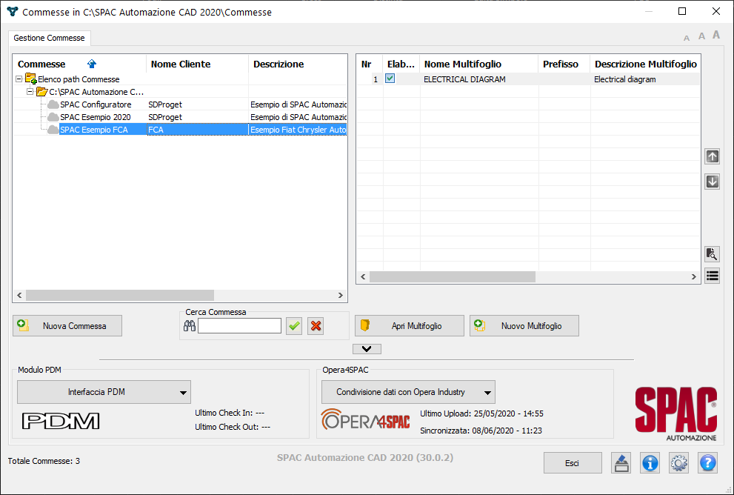Click the document search icon beside multifoglio list
This screenshot has width=734, height=495.
click(x=712, y=254)
